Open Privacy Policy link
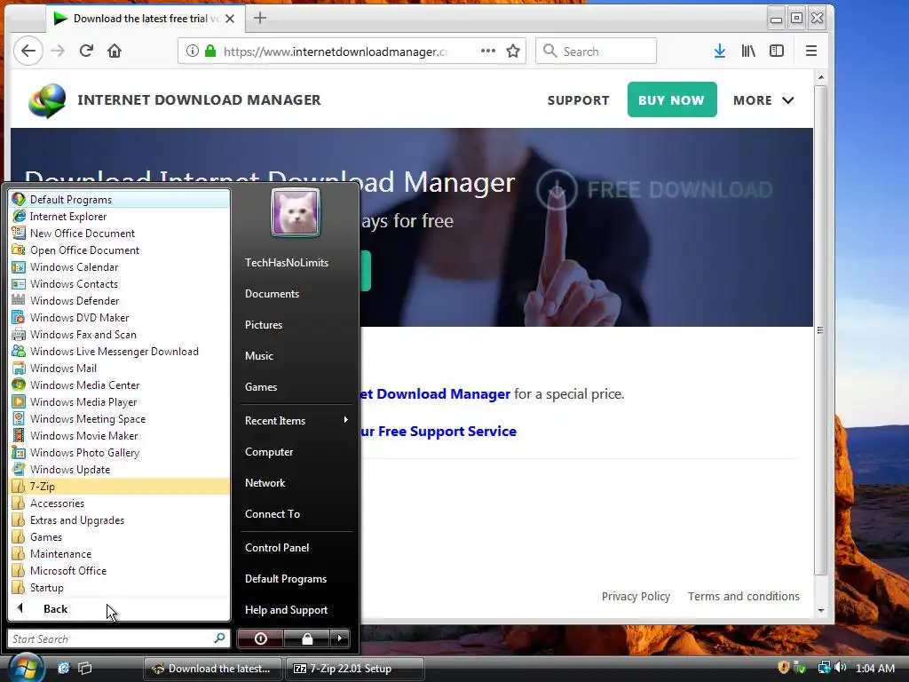The width and height of the screenshot is (909, 682). pos(636,596)
